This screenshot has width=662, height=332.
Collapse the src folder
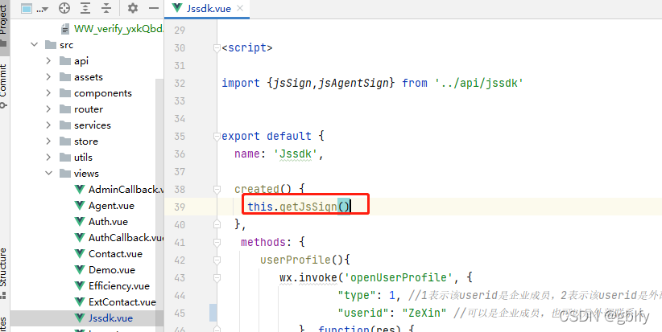click(x=35, y=45)
